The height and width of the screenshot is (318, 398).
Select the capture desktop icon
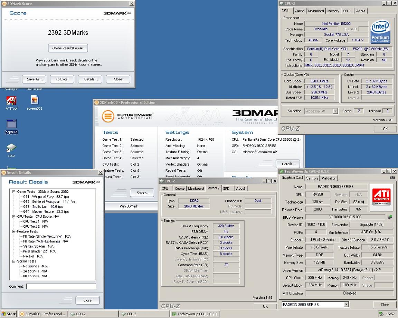11,127
